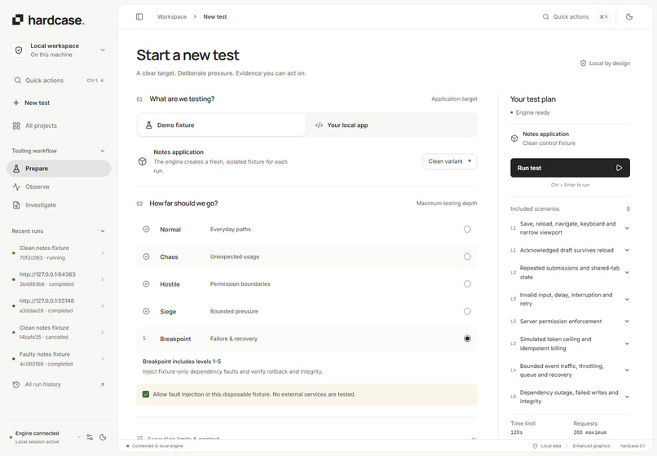The width and height of the screenshot is (657, 456).
Task: Open engine settings sliders icon
Action: coord(90,437)
